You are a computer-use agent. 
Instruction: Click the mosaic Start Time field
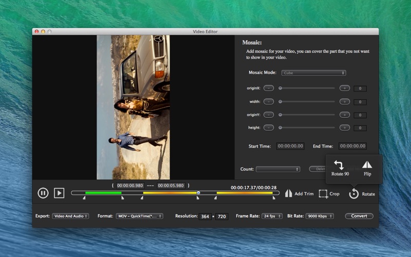pyautogui.click(x=290, y=146)
